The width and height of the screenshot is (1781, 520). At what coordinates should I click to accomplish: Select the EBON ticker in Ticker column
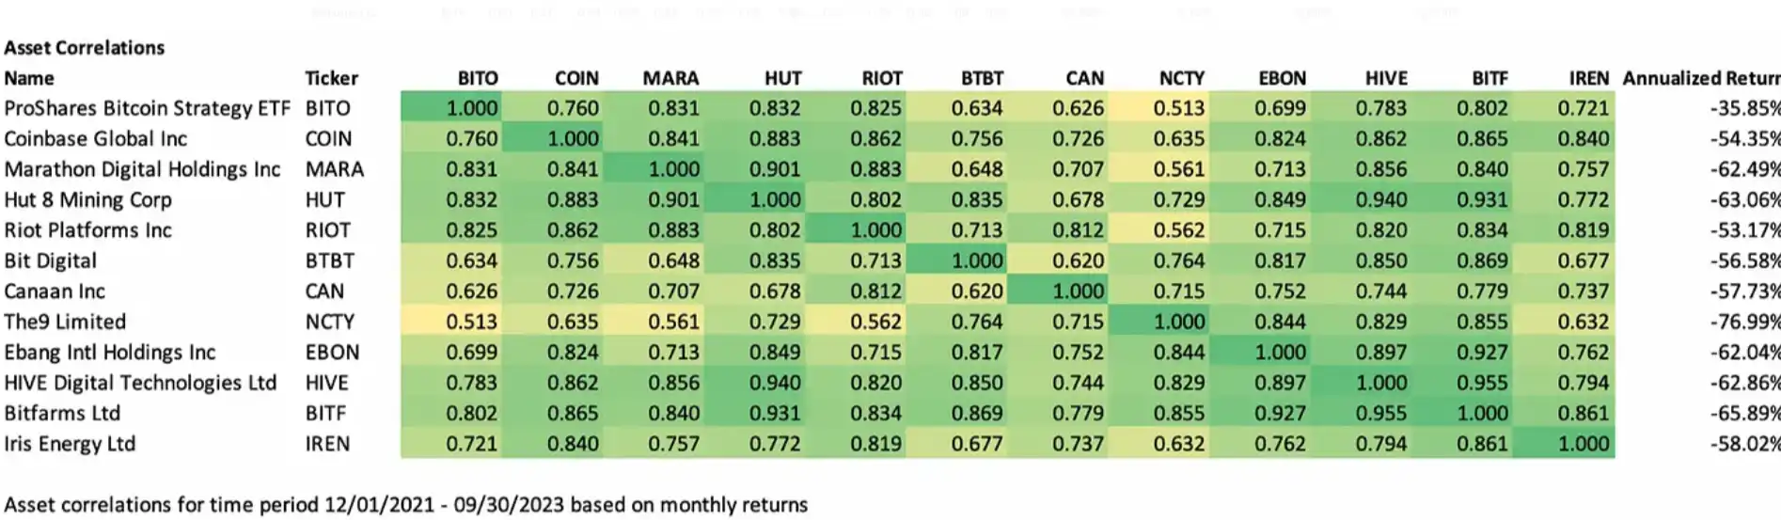[332, 353]
